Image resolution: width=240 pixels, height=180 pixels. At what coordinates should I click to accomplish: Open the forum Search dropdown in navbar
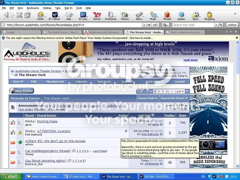[x=128, y=82]
